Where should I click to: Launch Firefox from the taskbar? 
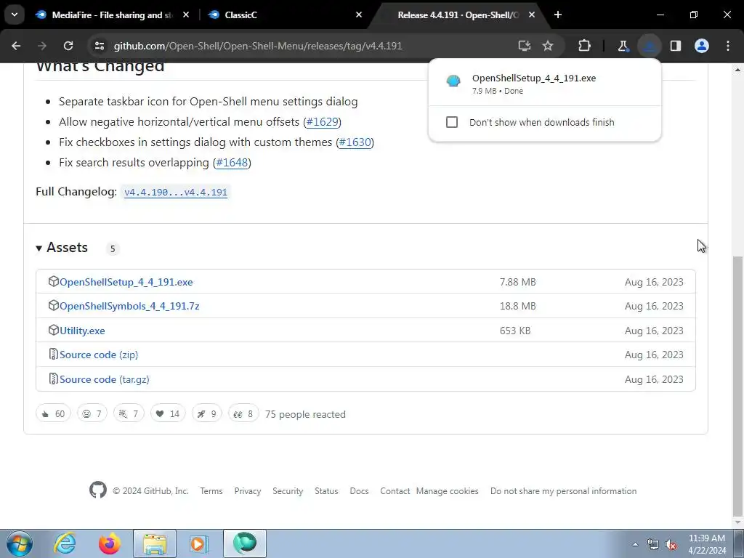110,543
